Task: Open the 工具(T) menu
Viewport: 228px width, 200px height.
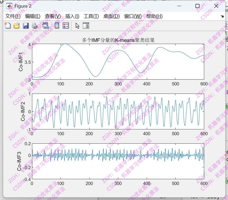Action: (x=91, y=16)
